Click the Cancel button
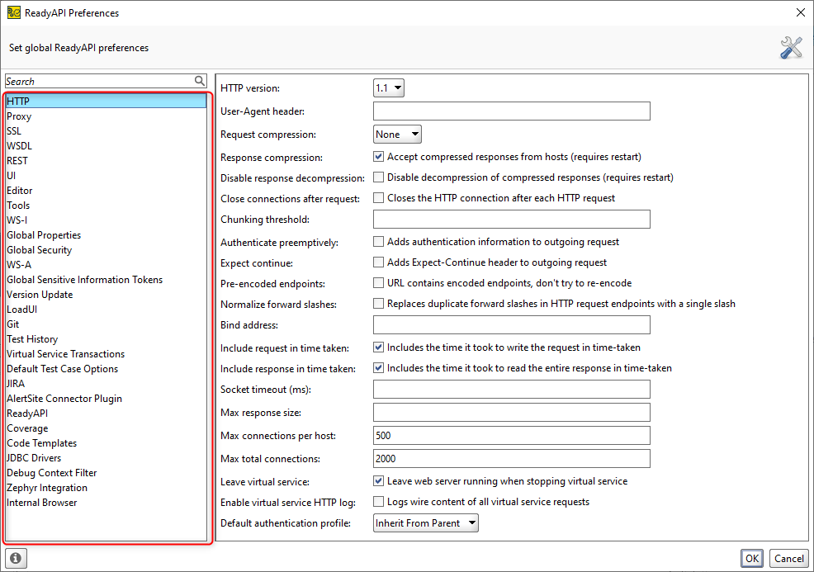814x572 pixels. tap(788, 559)
